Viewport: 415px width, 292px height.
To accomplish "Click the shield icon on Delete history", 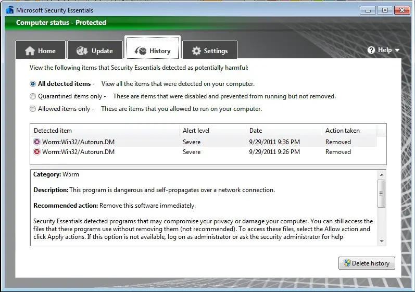I will (x=347, y=263).
